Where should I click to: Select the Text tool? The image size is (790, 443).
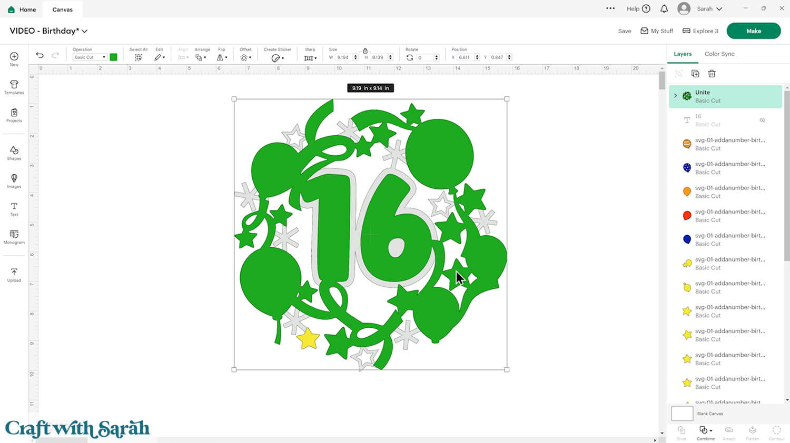coord(14,209)
